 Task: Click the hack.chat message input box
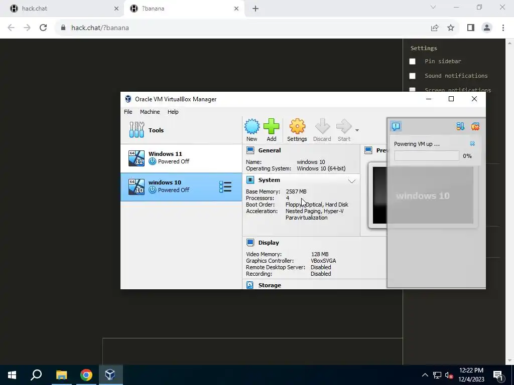(x=252, y=351)
